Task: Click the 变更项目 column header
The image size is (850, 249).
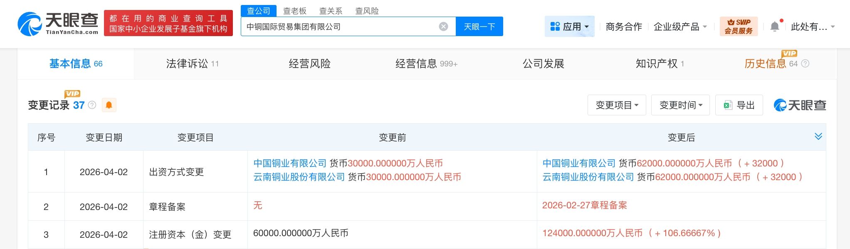Action: click(195, 137)
